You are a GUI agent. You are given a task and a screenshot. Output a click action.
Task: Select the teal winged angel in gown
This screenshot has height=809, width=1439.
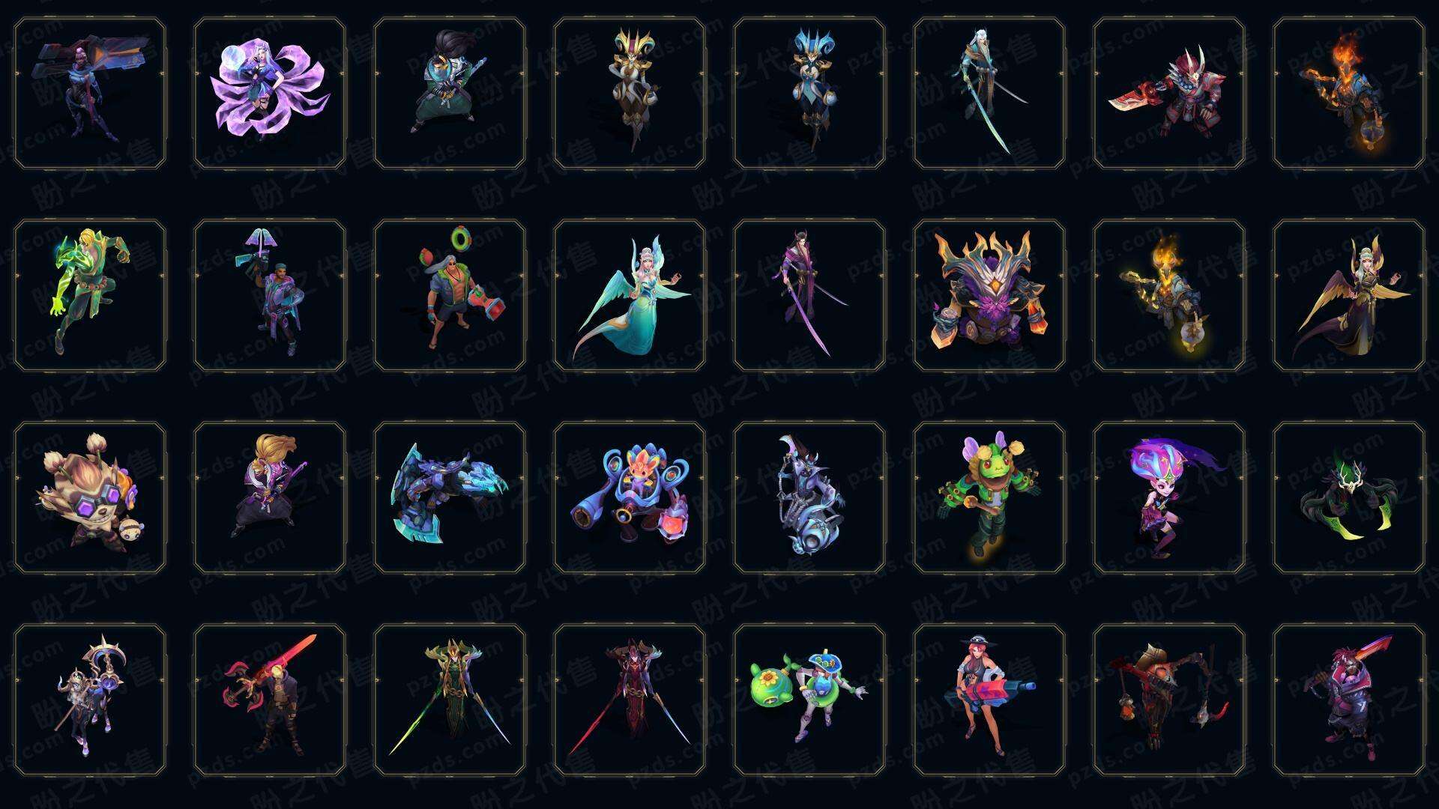point(630,295)
